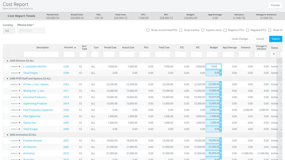Open account 2430 link

(x=66, y=110)
